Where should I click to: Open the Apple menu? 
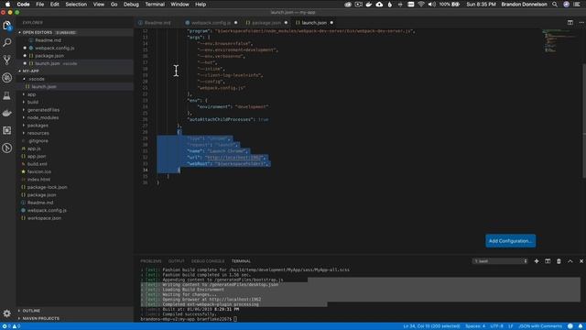(7, 5)
